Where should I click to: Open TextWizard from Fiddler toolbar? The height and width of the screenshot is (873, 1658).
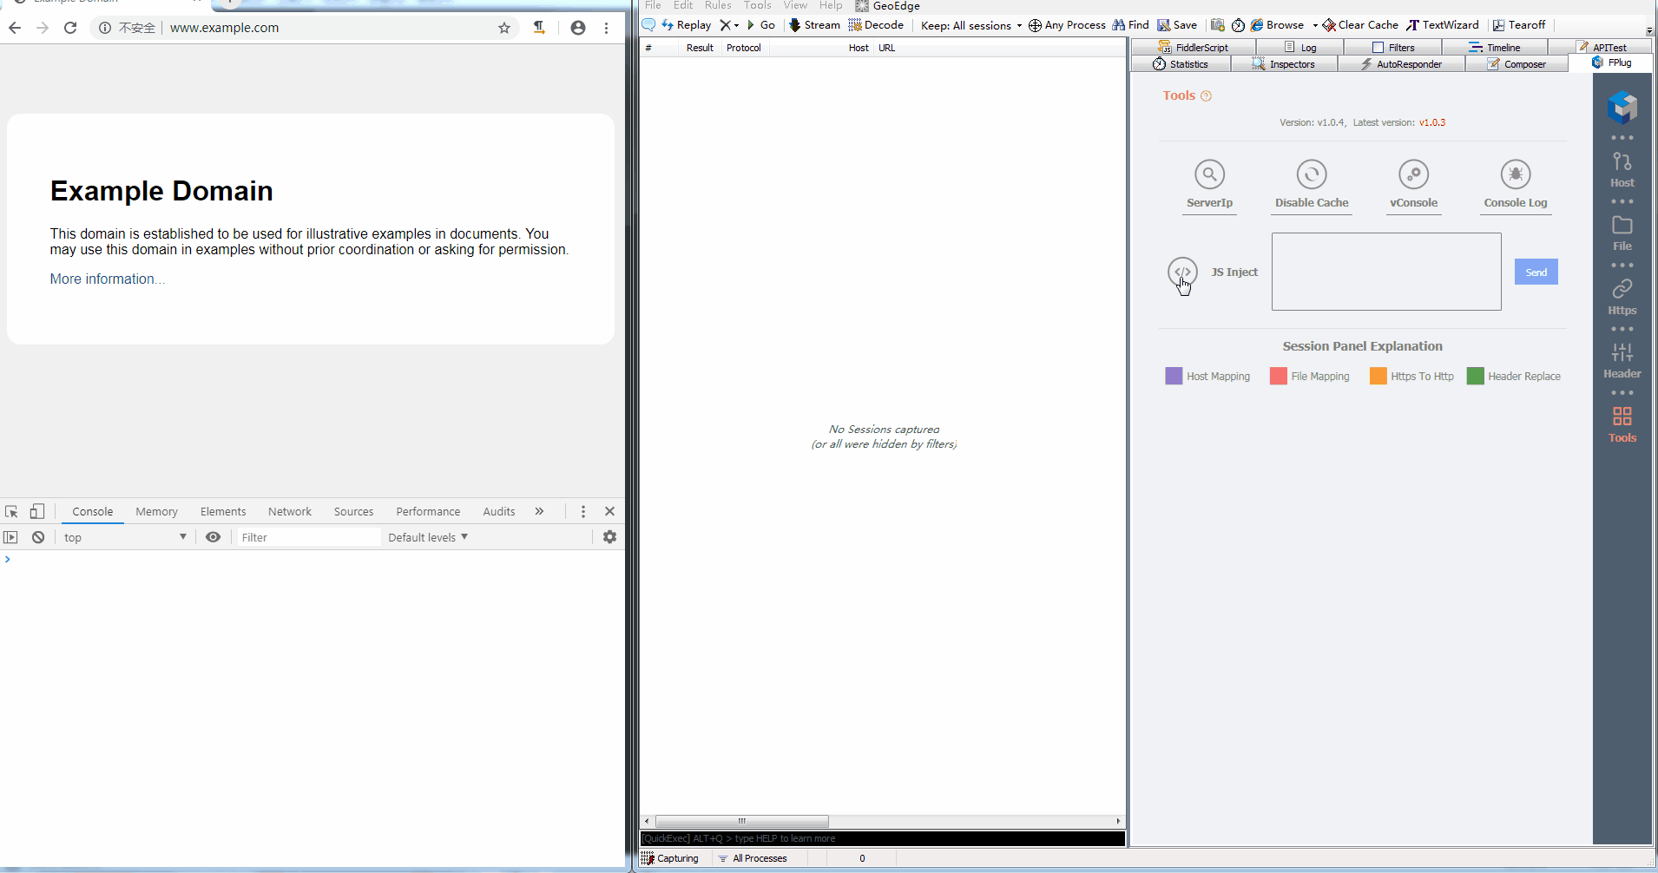1443,25
